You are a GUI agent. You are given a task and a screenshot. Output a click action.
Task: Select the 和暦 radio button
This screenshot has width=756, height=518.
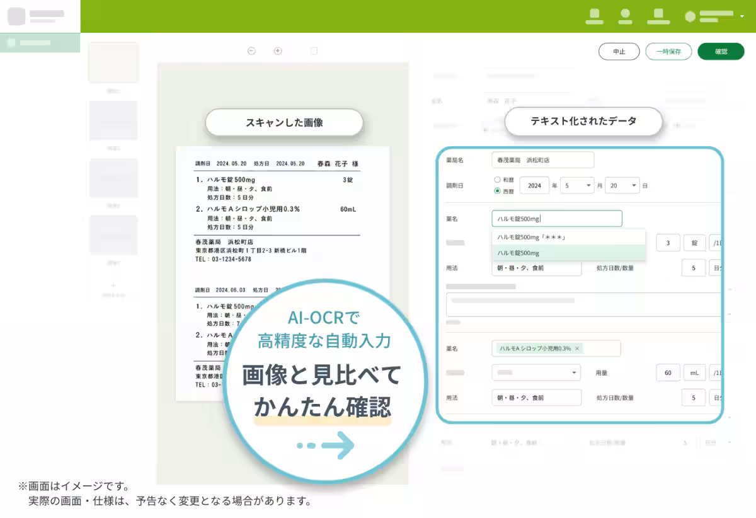[x=498, y=180]
